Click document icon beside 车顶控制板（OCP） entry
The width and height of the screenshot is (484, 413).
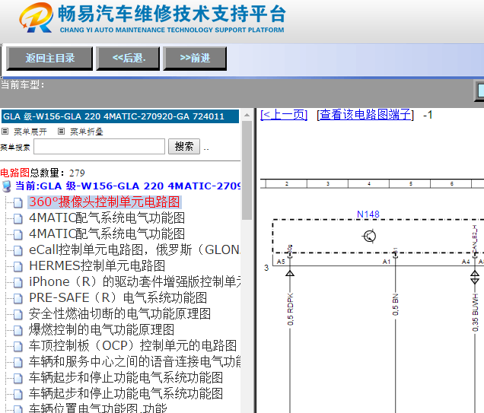[x=18, y=346]
